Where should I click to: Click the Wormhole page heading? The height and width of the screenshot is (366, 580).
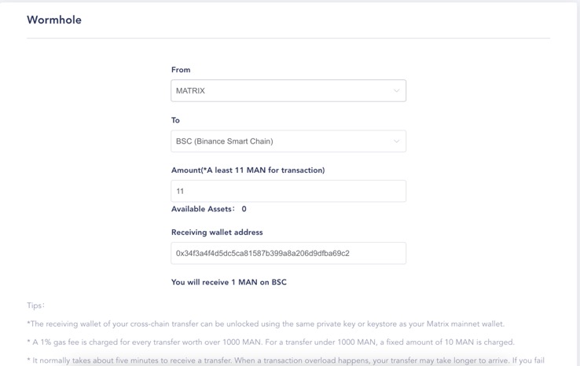tap(54, 20)
